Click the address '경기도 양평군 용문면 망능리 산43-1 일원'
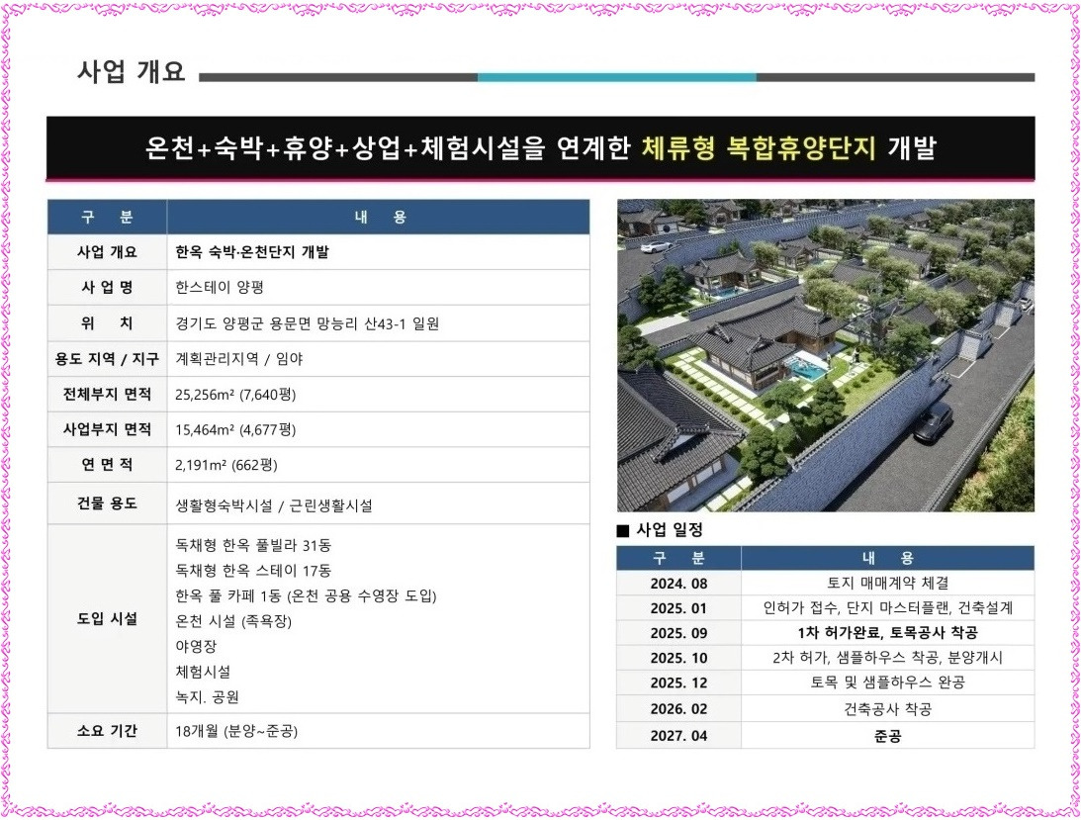1081x820 pixels. (307, 323)
